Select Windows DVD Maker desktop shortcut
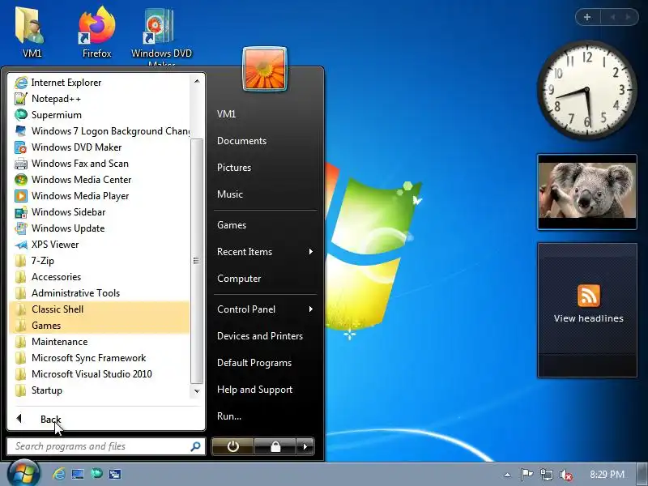648x486 pixels. [161, 35]
